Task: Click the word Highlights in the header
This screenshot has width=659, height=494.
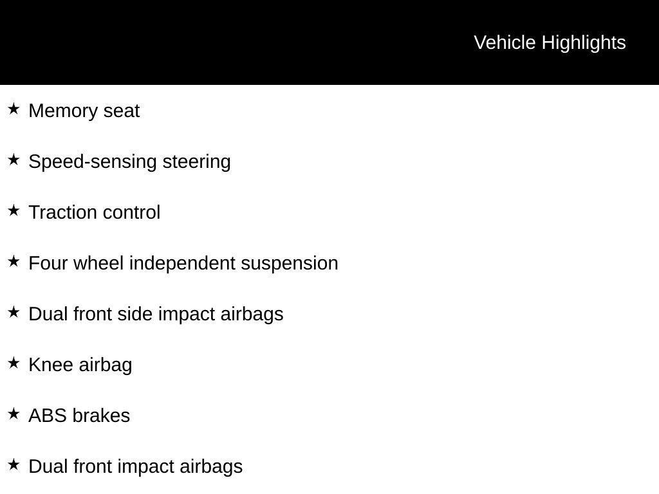Action: pyautogui.click(x=584, y=42)
